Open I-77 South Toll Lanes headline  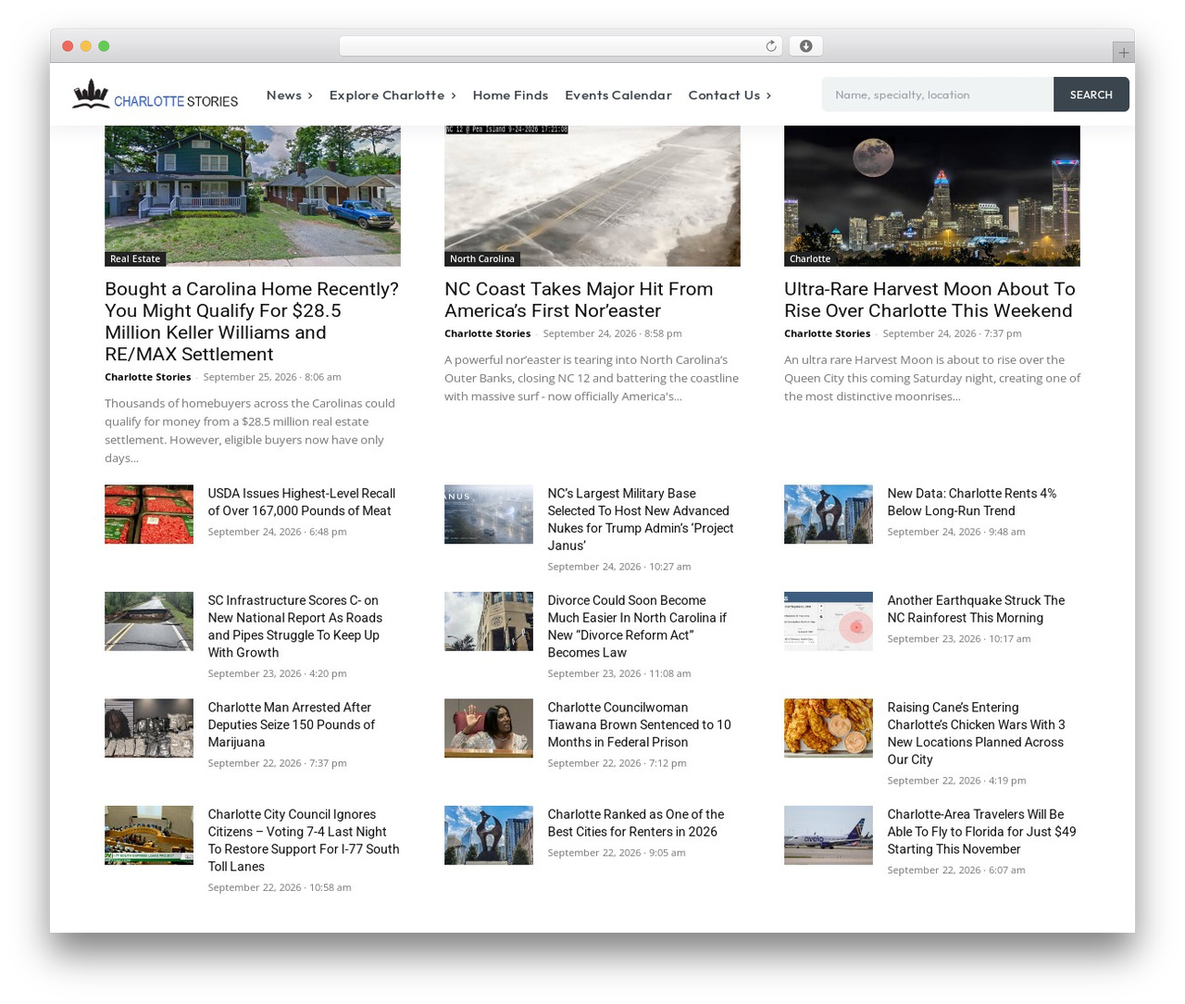[304, 840]
